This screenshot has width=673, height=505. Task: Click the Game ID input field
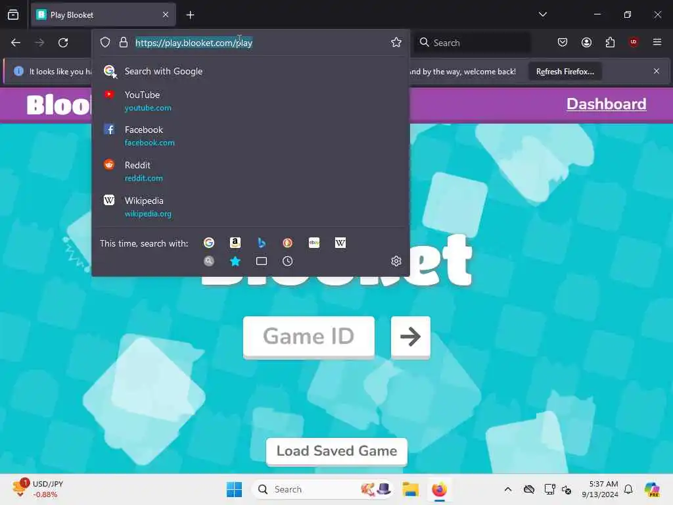309,336
